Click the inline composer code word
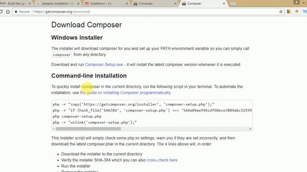Viewport: 307px width, 172px height. [62, 55]
